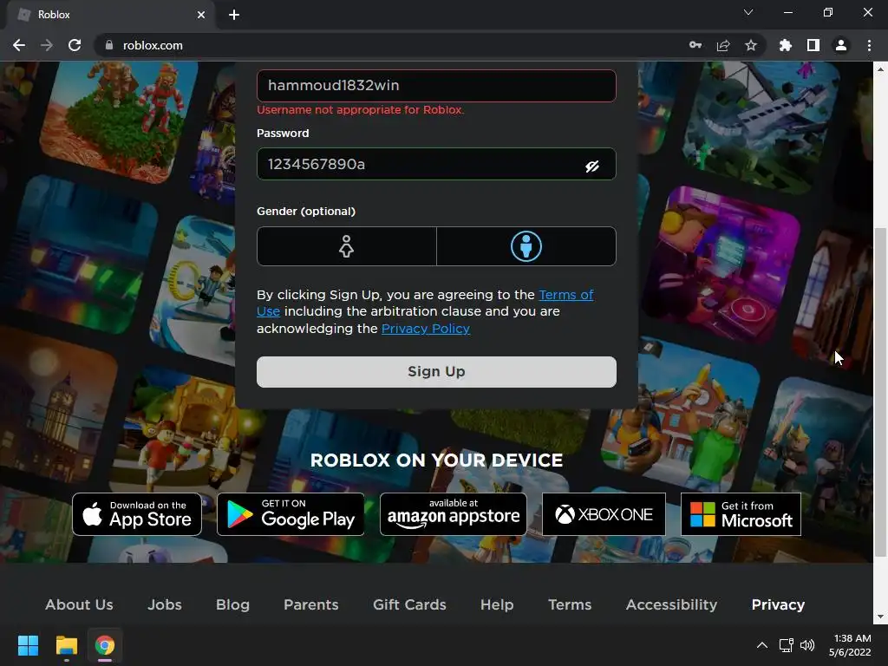Open the Gift Cards footer link
The height and width of the screenshot is (666, 888).
tap(409, 604)
